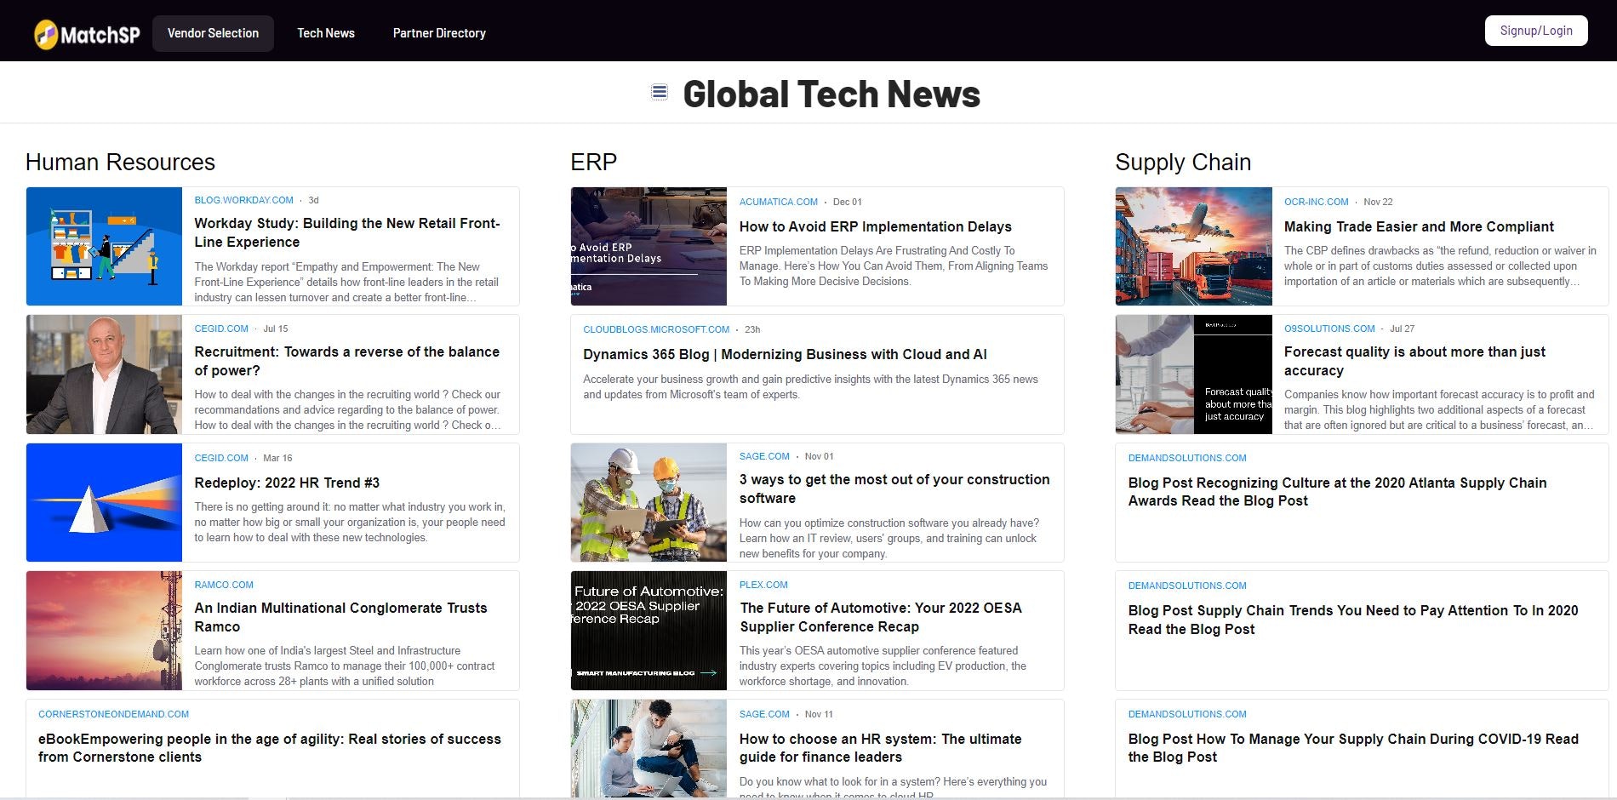Screen dimensions: 1617x800
Task: Open the forecast quality thumbnail
Action: coord(1194,374)
